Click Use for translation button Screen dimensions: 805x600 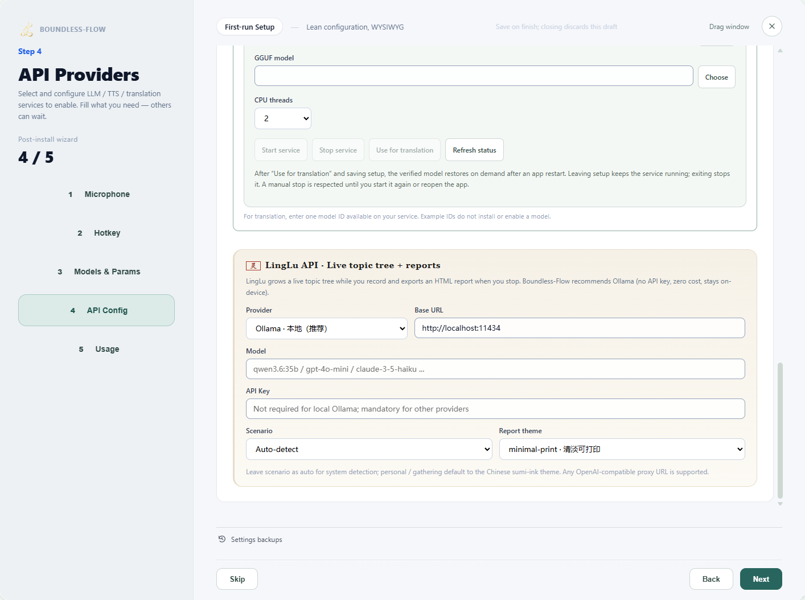click(405, 150)
